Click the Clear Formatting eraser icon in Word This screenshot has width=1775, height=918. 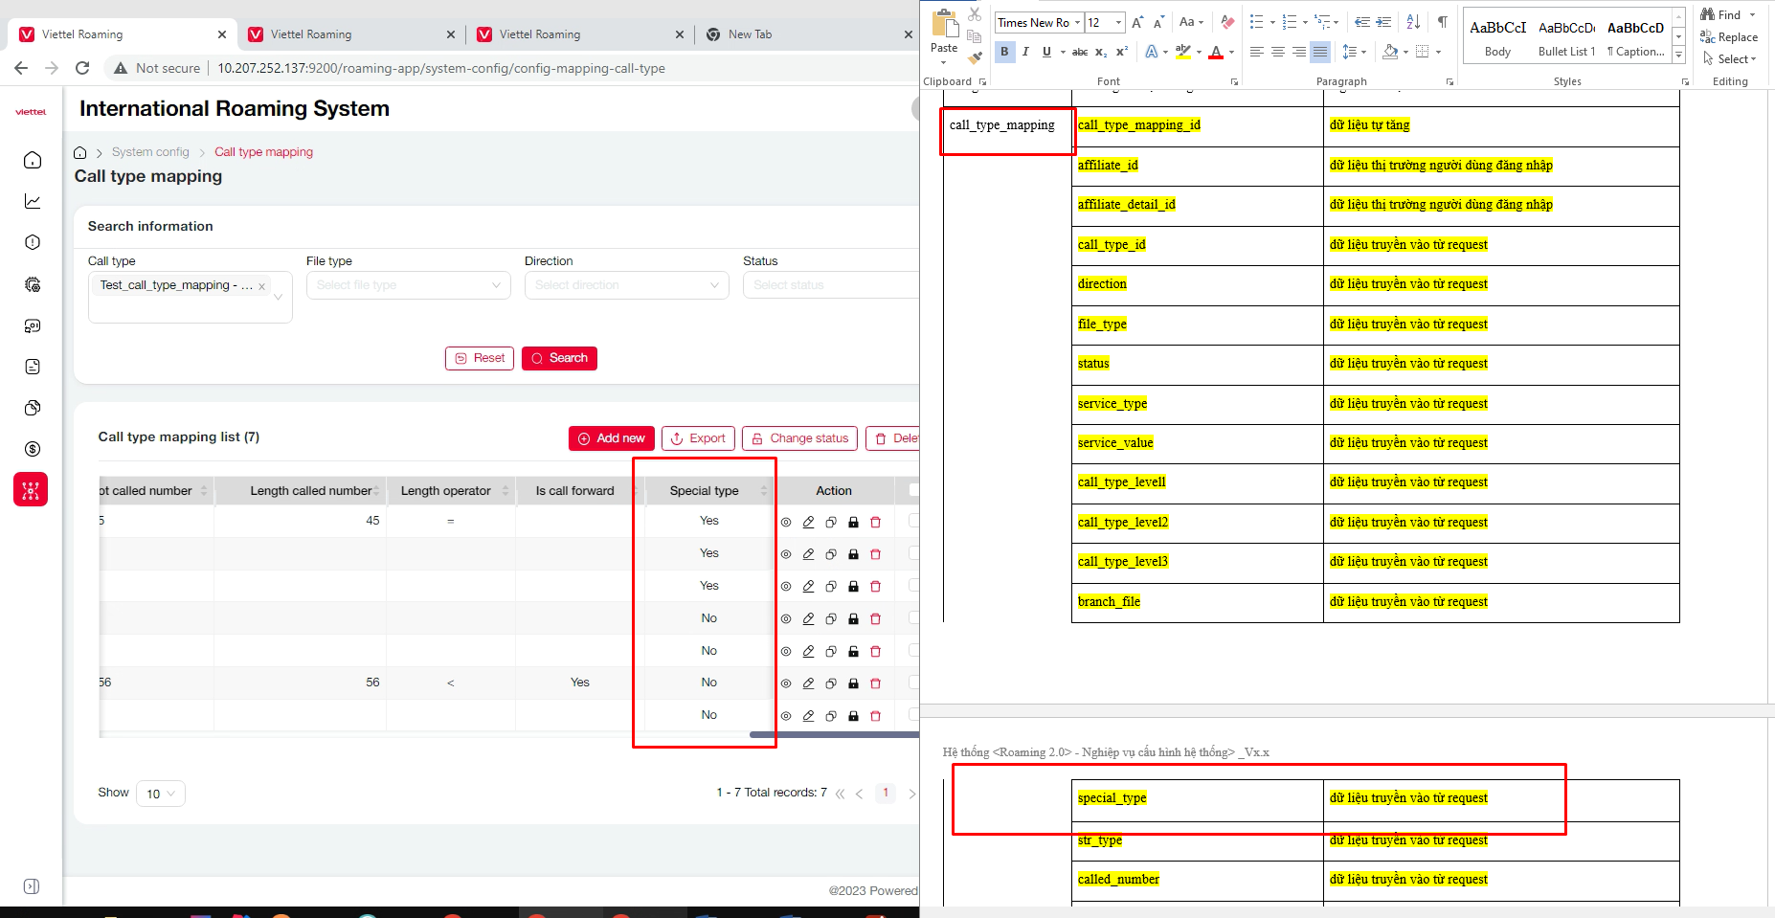click(1227, 22)
